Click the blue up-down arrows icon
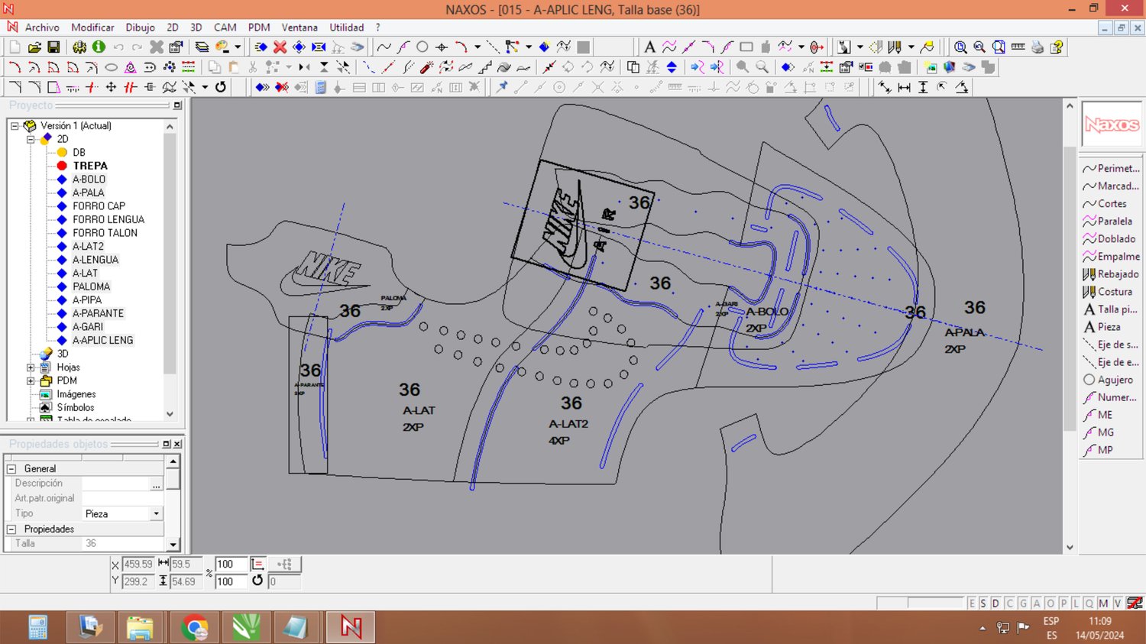Viewport: 1146px width, 644px height. tap(672, 67)
